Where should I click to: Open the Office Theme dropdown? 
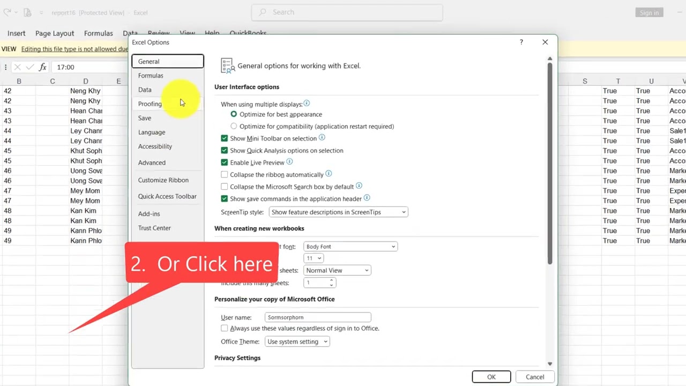297,342
